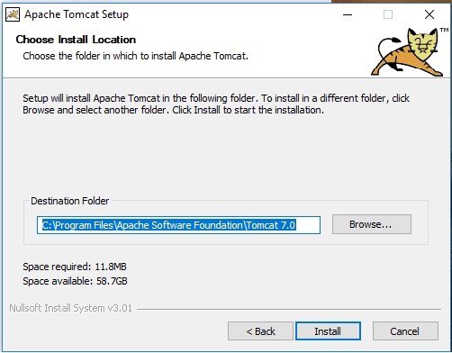Click the Choose Install Location heading

[76, 40]
